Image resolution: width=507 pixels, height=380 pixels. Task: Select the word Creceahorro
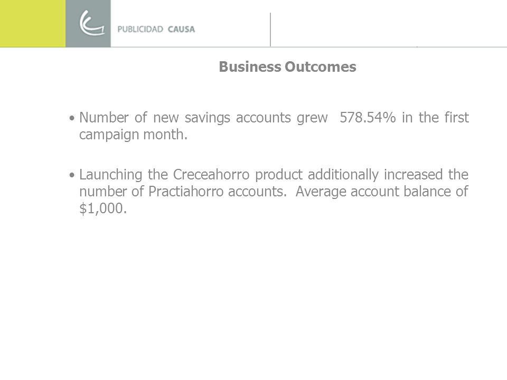[x=211, y=175]
